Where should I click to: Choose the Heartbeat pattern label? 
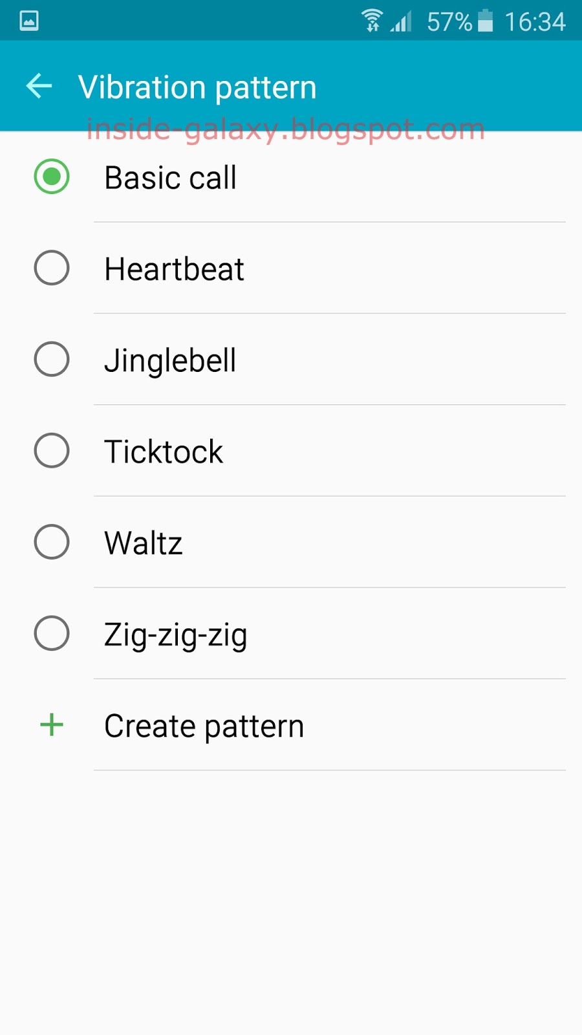174,269
